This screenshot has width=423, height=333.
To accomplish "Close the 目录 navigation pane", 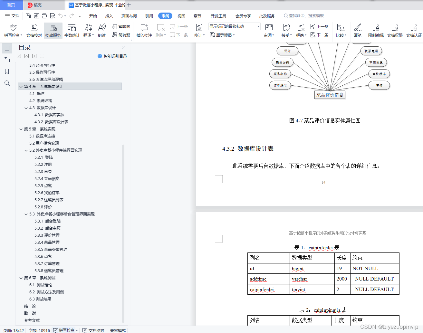I will (x=123, y=47).
